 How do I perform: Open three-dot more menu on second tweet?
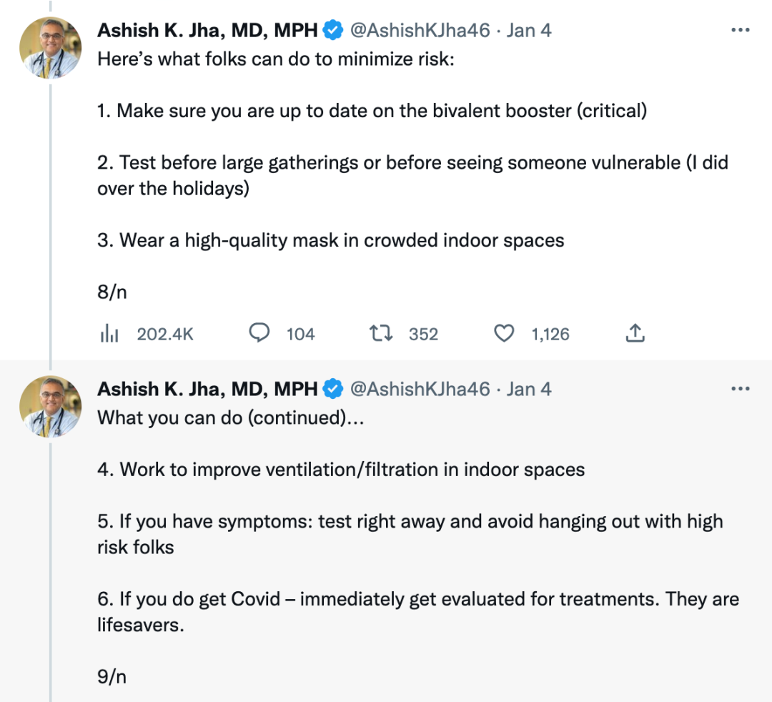(740, 389)
